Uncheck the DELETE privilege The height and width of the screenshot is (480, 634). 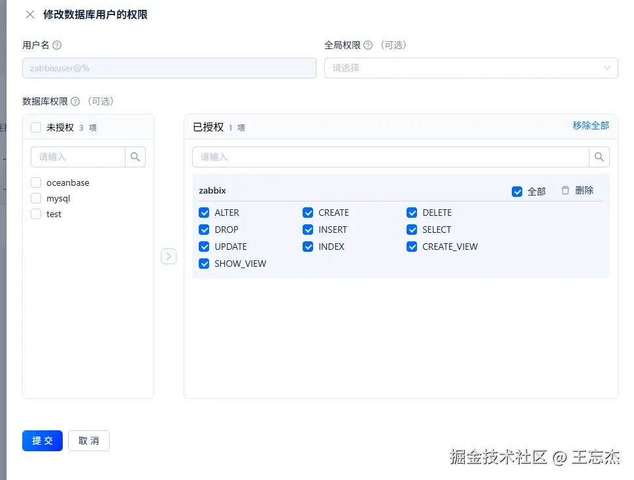point(412,213)
